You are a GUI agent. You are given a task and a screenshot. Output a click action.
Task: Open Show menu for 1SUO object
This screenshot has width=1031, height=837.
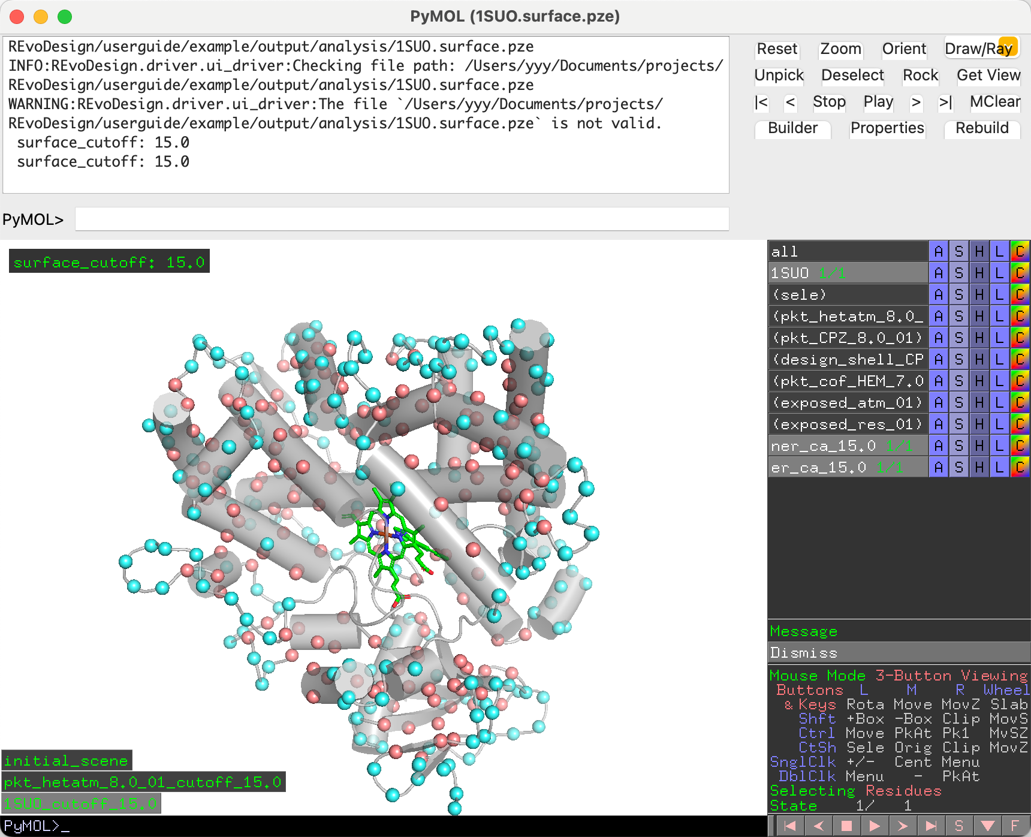coord(959,273)
